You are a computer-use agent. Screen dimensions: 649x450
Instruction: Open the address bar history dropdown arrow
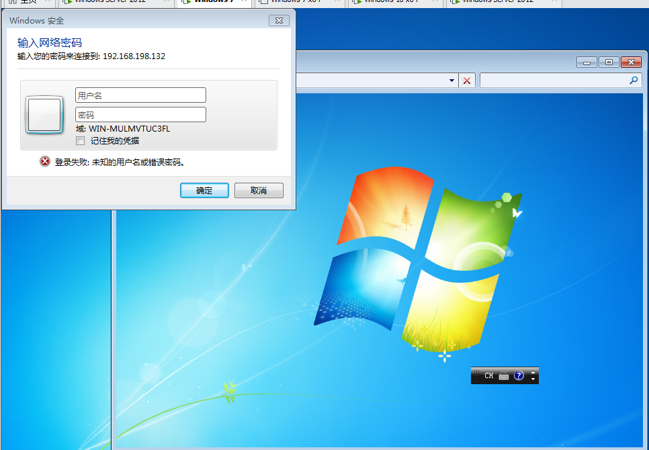[x=451, y=80]
